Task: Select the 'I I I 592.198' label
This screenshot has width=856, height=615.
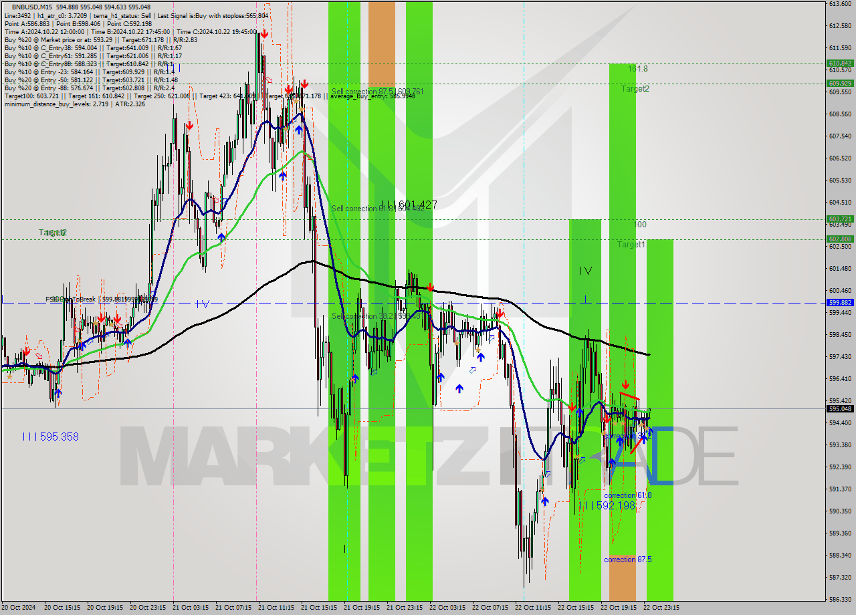Action: [x=607, y=506]
